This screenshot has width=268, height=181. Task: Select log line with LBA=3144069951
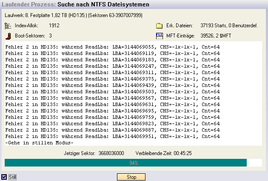(112, 136)
